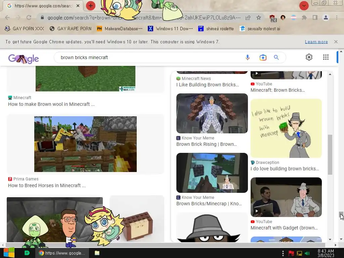Screen dimensions: 344x258
Task: Open How to Breed Horses in Minecraft result
Action: (x=47, y=185)
